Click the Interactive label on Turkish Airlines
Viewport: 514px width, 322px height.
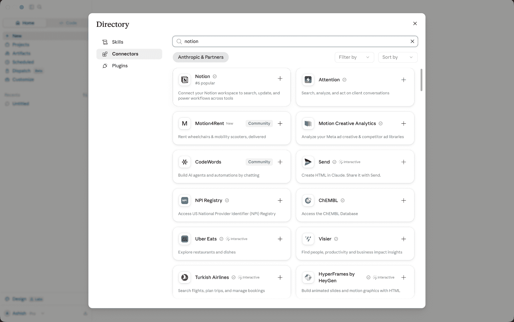coord(248,277)
